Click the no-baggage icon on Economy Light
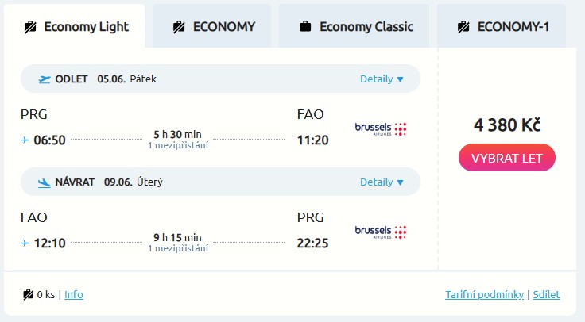Screen dimensions: 585x322 (x=31, y=27)
